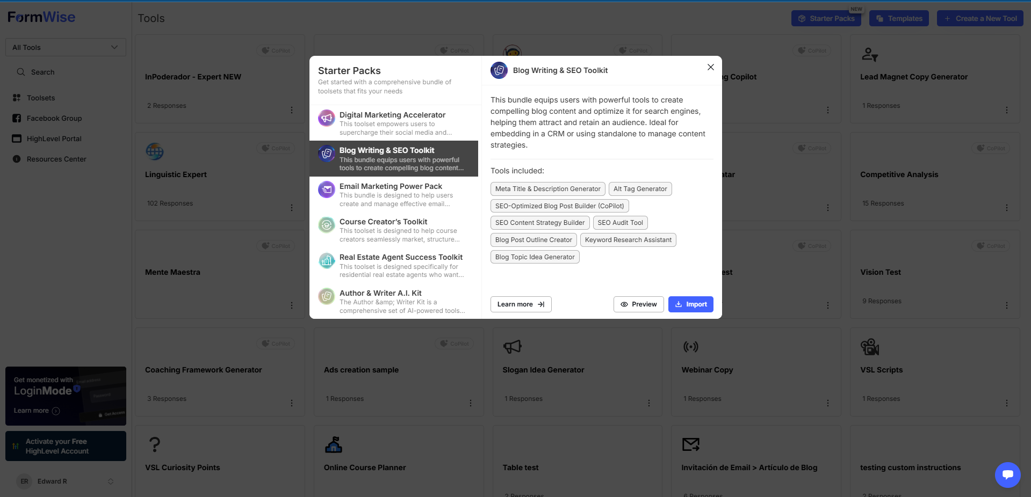The height and width of the screenshot is (497, 1031).
Task: Close the Starter Packs dialog
Action: (710, 67)
